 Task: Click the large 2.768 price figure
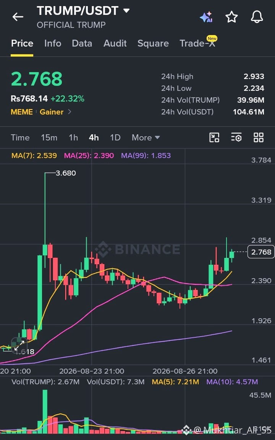[37, 79]
